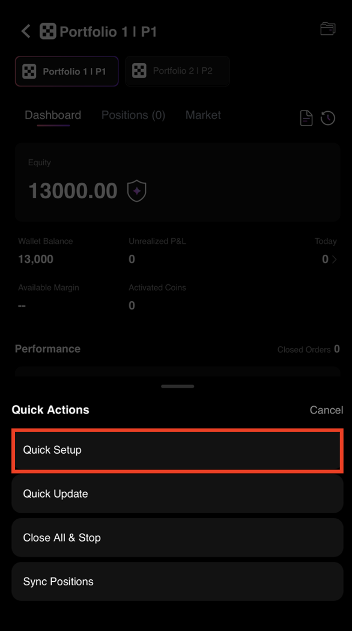Tap the P1 logo icon in the title bar
The image size is (352, 631).
click(x=47, y=31)
